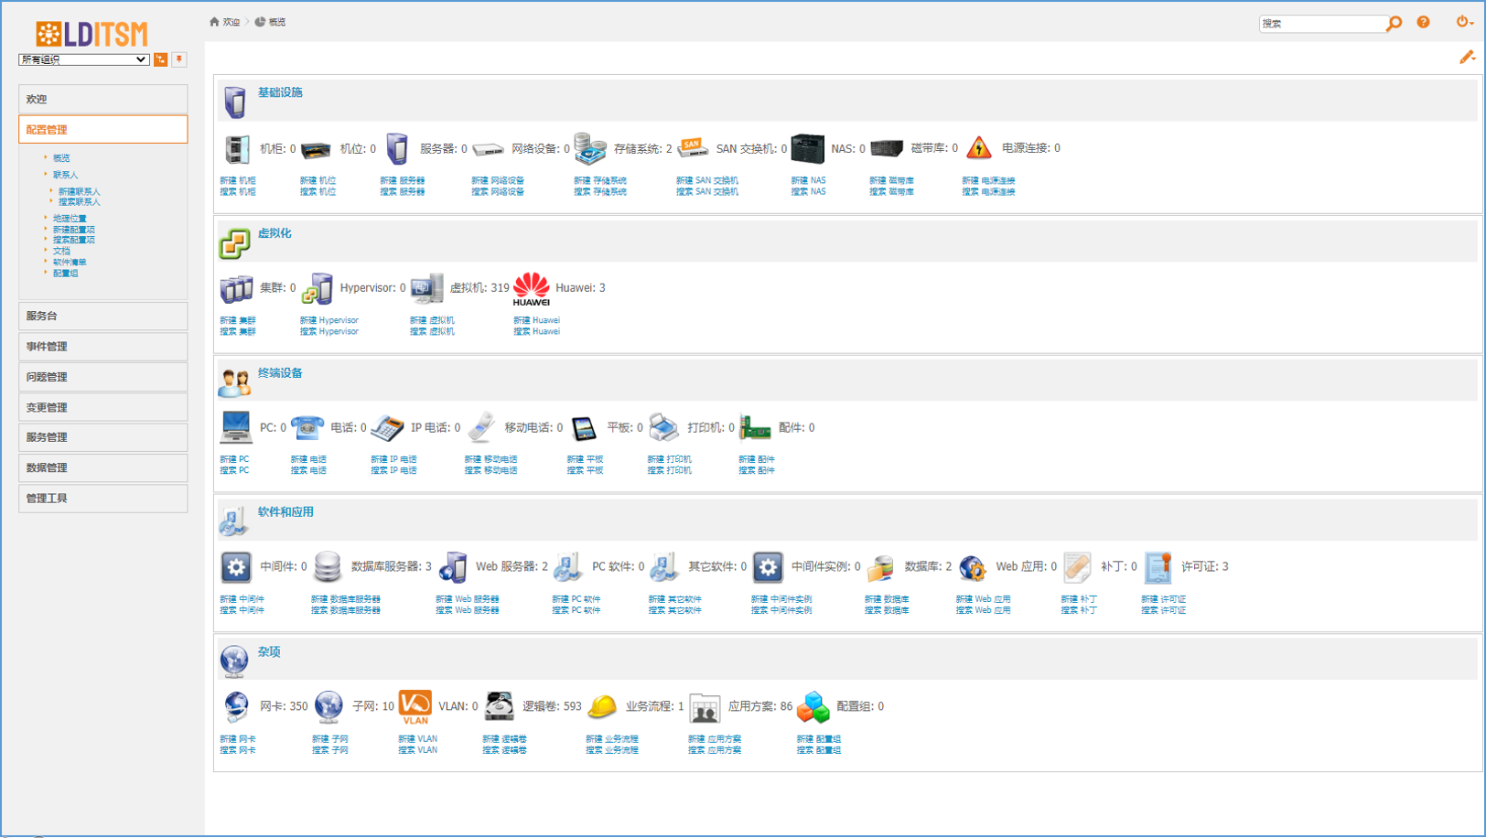Click the help question mark icon
The image size is (1486, 838).
click(x=1423, y=22)
